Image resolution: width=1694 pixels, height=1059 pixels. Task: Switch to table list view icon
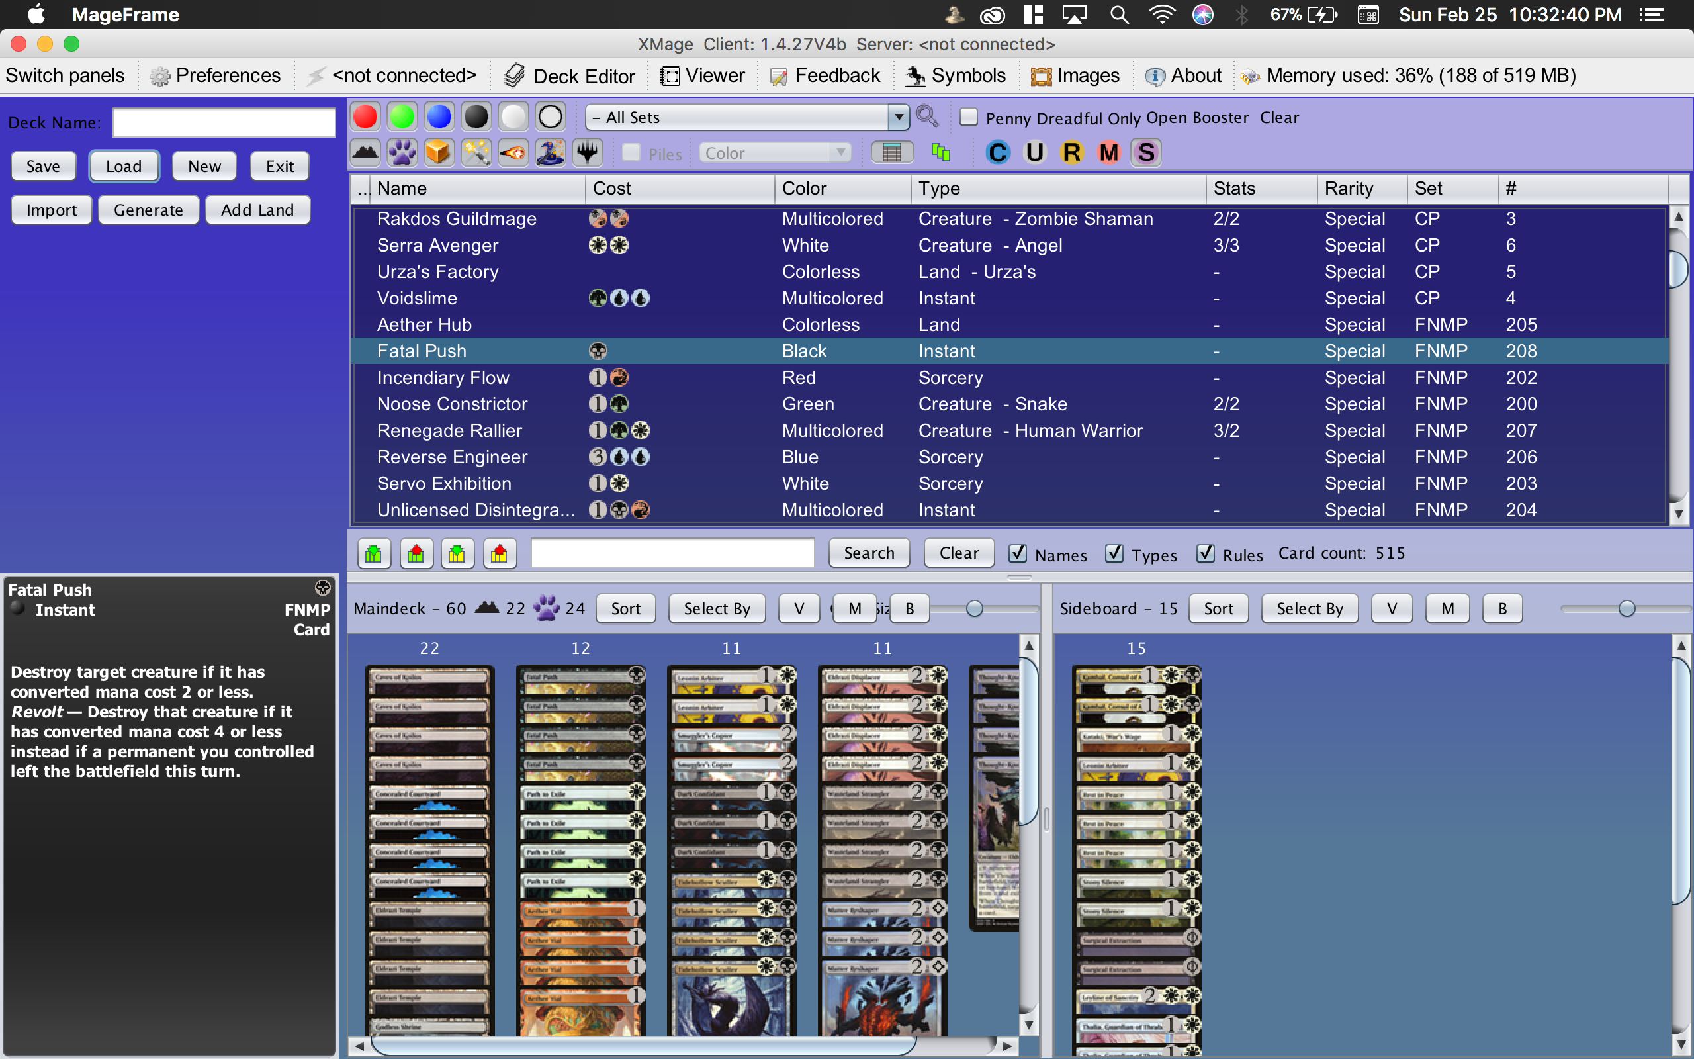[892, 153]
